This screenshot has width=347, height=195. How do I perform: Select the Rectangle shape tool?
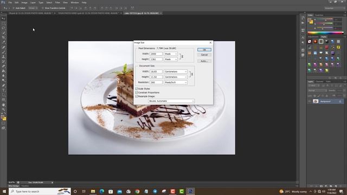pos(3,100)
